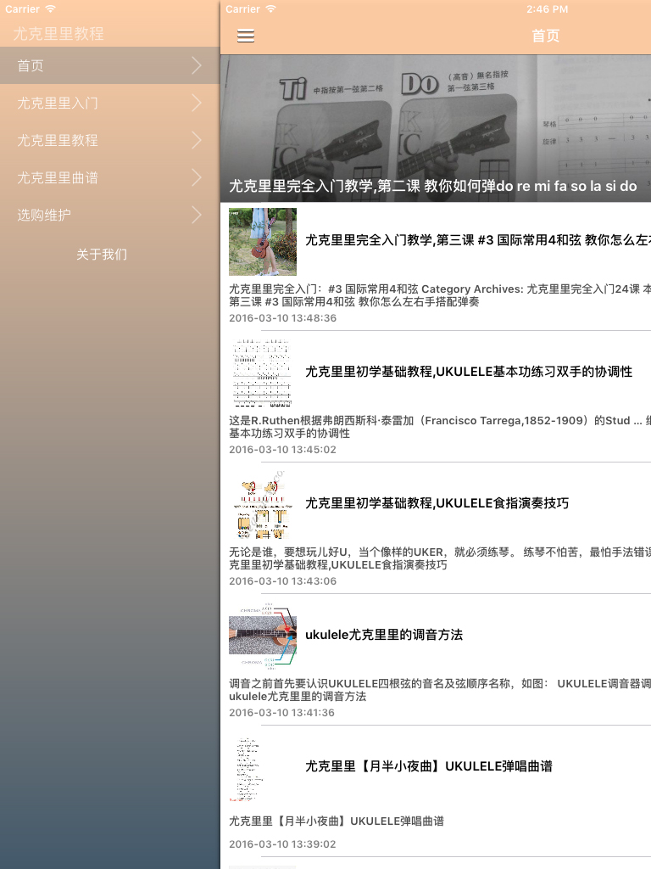Viewport: 651px width, 869px height.
Task: Open 月半小夜曲 score thumbnail
Action: click(x=263, y=767)
